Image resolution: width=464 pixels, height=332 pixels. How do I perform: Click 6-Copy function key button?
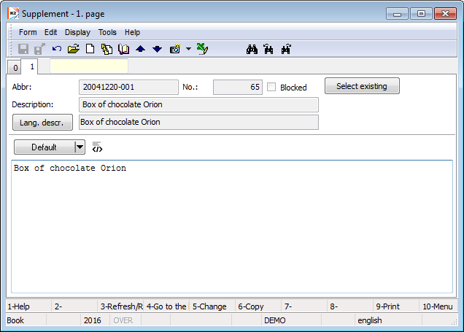tap(258, 306)
